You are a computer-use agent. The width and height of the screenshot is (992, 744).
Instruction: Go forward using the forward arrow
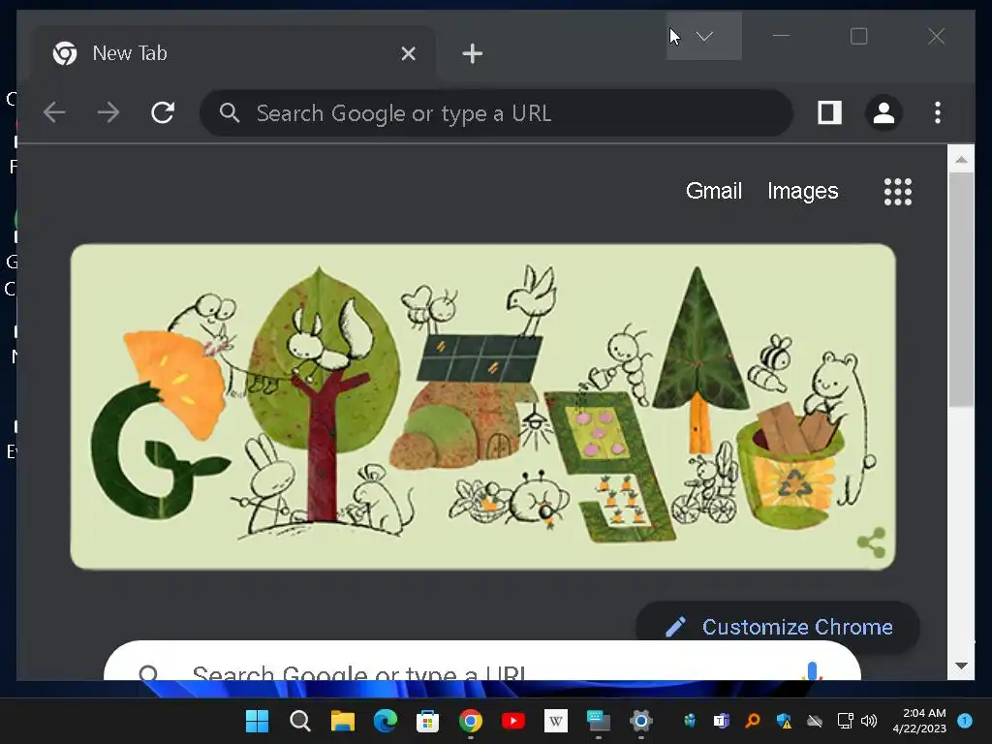(x=108, y=112)
